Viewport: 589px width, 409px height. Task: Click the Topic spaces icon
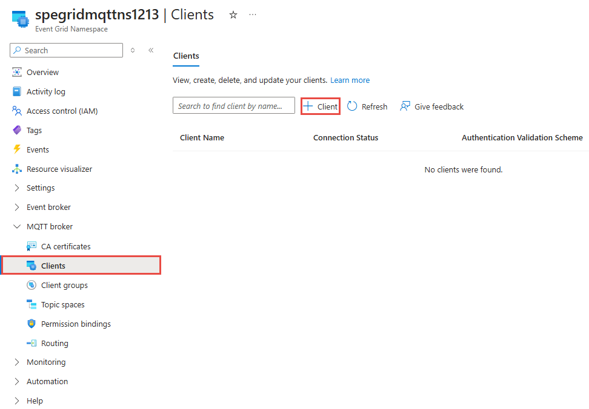click(x=32, y=304)
